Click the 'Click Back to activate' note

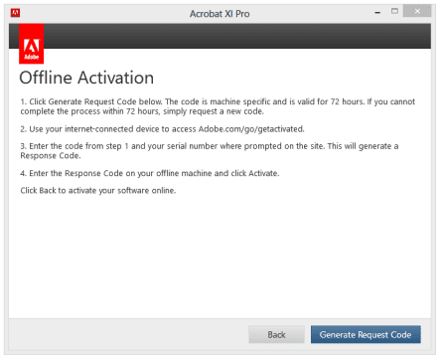(x=98, y=191)
